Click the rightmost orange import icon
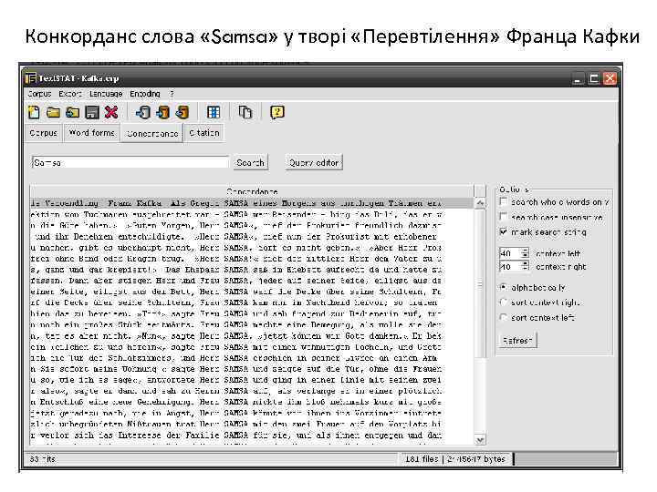This screenshot has width=657, height=492. point(182,112)
